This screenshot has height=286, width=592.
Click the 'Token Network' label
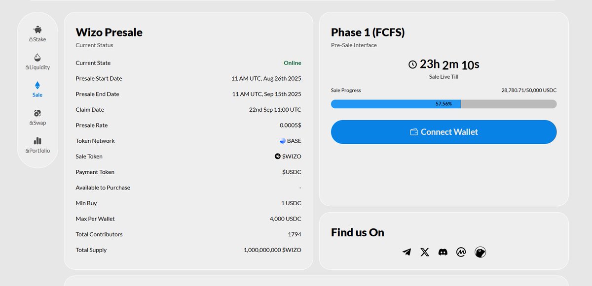(x=95, y=141)
